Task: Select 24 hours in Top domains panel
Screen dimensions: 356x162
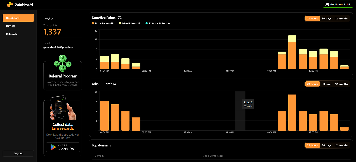Action: (x=313, y=145)
